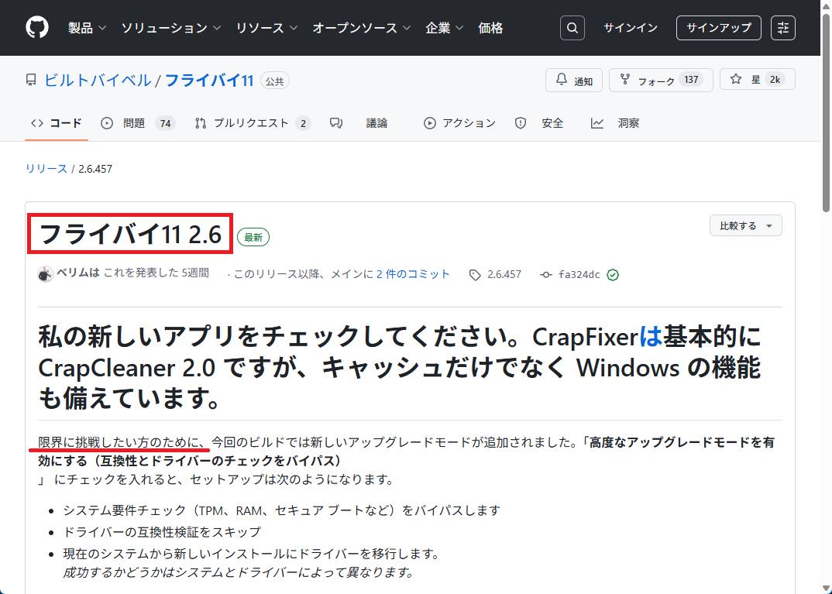Click the 最新 label badge
832x594 pixels.
(x=253, y=237)
